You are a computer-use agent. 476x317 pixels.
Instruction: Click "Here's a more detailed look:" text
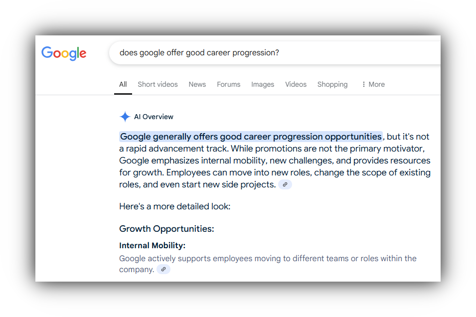point(174,206)
